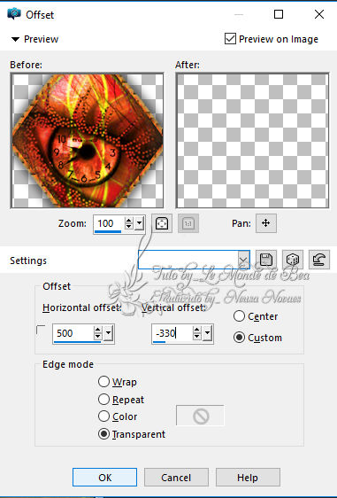Toggle the Preview on Image checkbox

(x=230, y=39)
